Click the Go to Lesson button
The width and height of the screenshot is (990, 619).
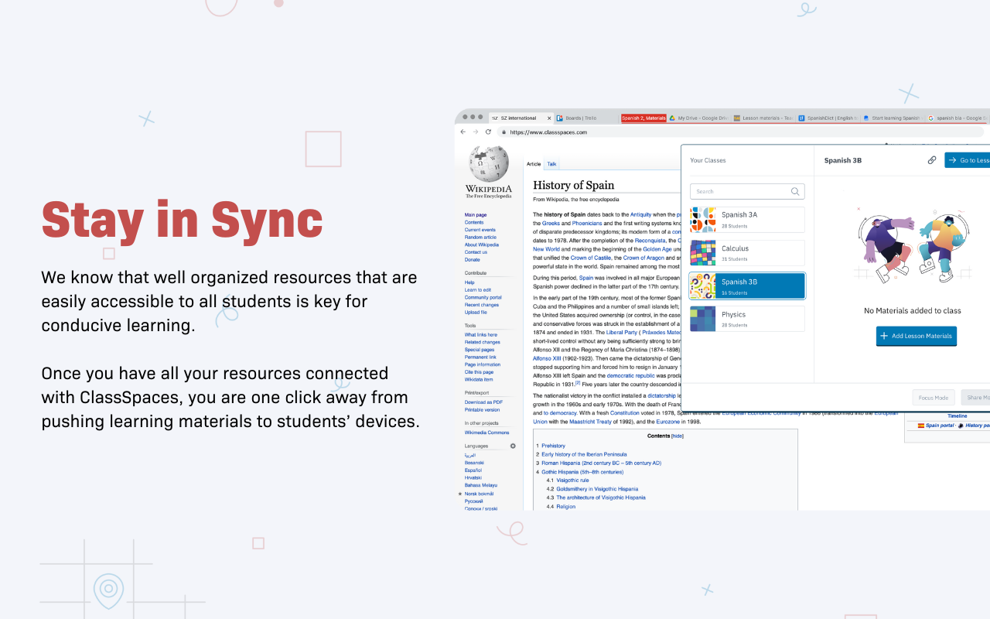968,160
